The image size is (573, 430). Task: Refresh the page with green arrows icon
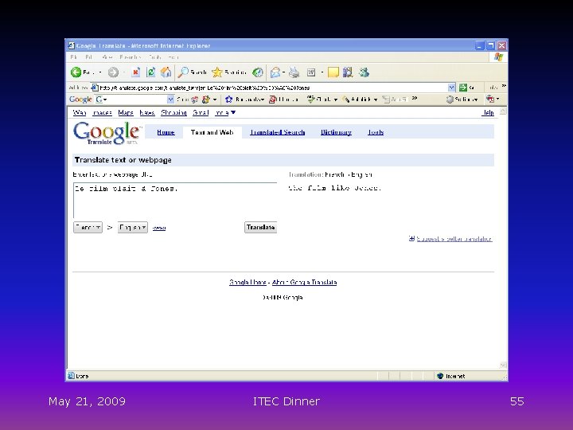(x=150, y=72)
